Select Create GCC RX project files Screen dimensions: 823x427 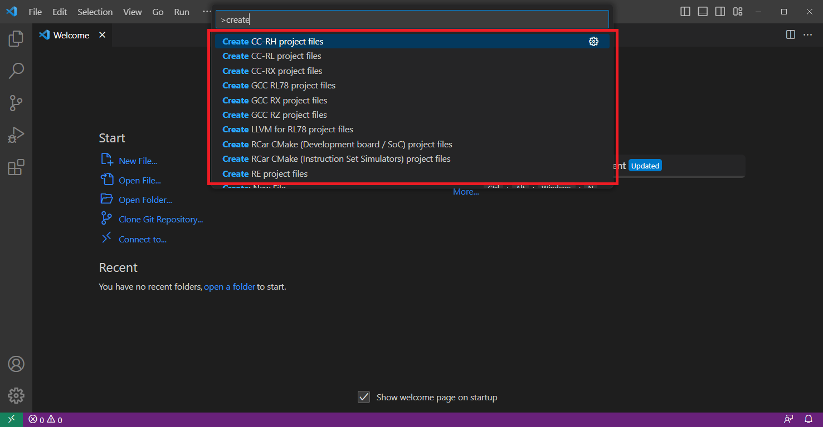point(412,100)
